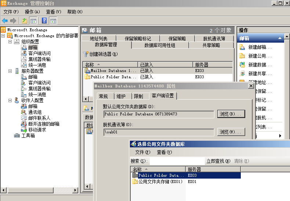
Task: Collapse the 服务器配置 tree node
Action: click(10, 71)
